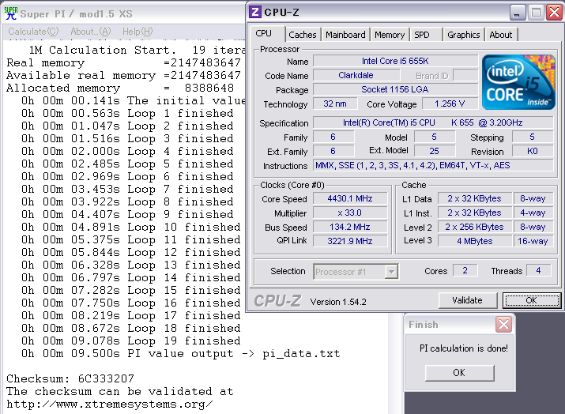This screenshot has height=414, width=565.
Task: Click the Specification field text
Action: click(433, 122)
